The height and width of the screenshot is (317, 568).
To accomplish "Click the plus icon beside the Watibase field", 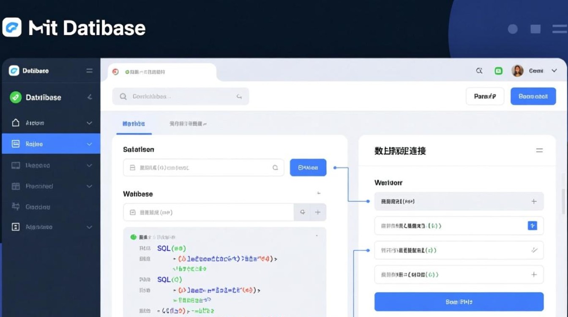I will (317, 212).
